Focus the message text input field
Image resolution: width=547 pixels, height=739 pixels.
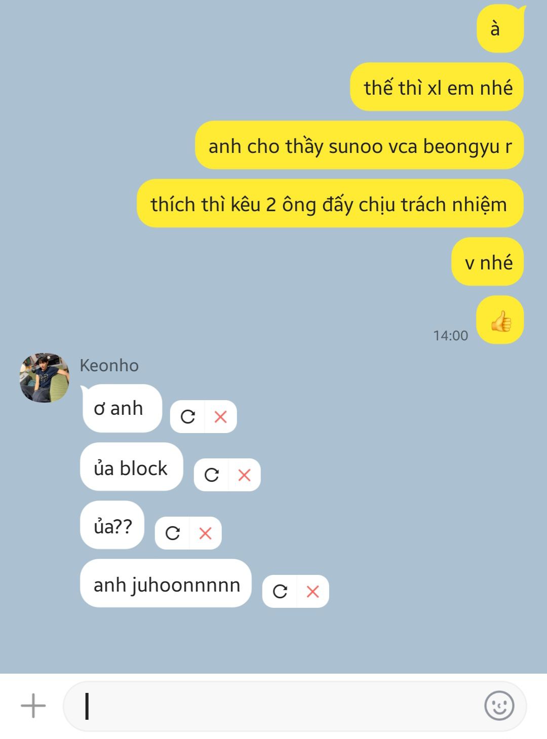[x=295, y=706]
